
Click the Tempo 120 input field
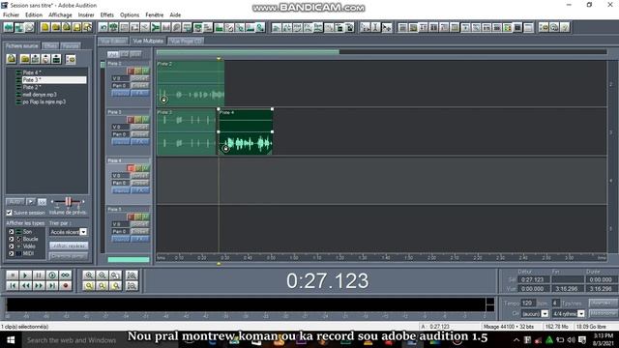point(528,303)
